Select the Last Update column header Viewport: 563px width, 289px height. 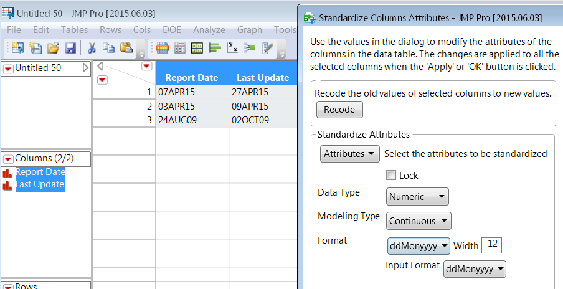[x=263, y=73]
